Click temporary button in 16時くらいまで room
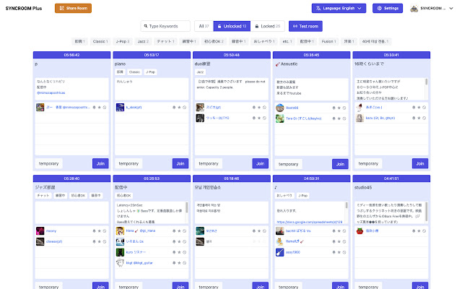This screenshot has width=462, height=289. [368, 163]
